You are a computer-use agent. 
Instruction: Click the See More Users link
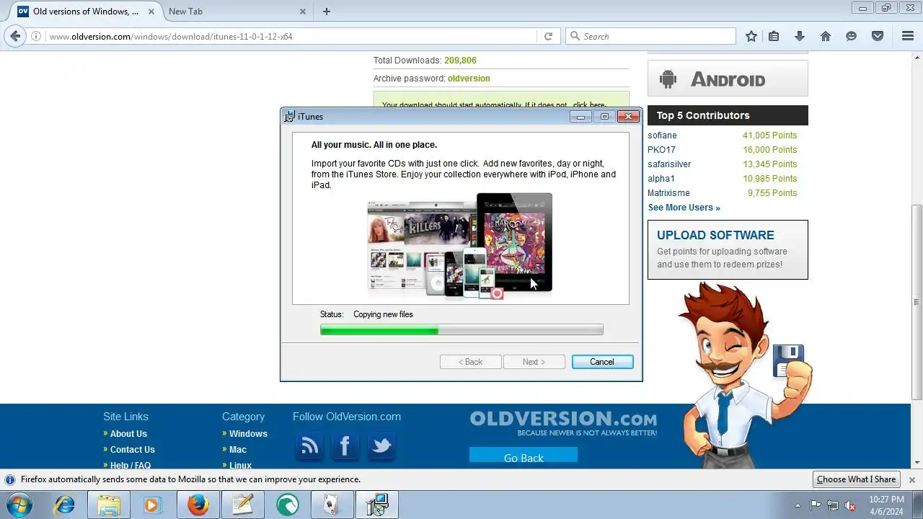pyautogui.click(x=684, y=208)
